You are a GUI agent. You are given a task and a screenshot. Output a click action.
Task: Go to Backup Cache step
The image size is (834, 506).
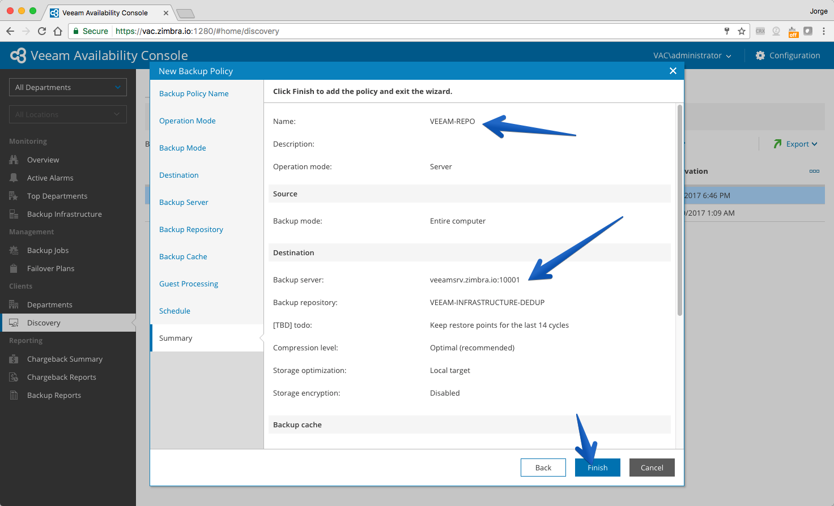click(x=183, y=256)
